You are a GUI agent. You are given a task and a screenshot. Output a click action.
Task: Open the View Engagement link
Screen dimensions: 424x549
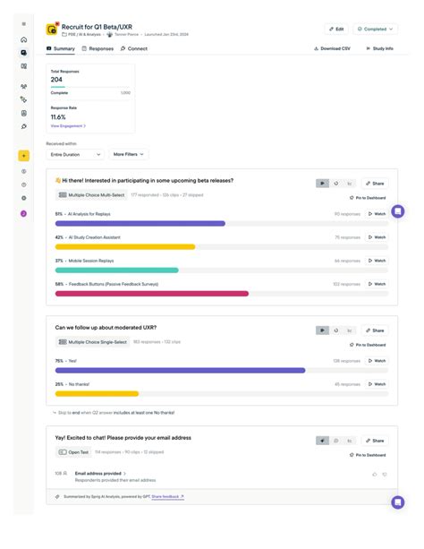click(68, 126)
